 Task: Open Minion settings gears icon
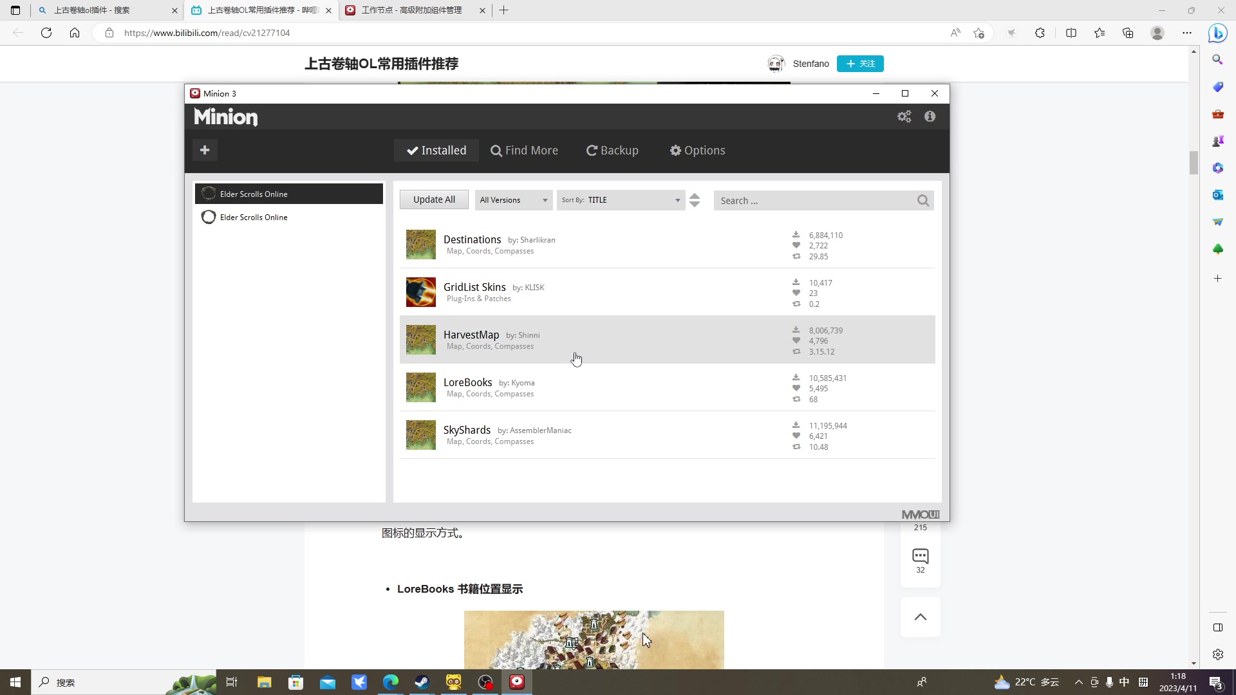pos(904,116)
